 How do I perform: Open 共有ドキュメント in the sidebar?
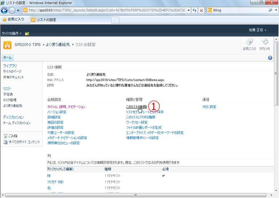point(13,77)
